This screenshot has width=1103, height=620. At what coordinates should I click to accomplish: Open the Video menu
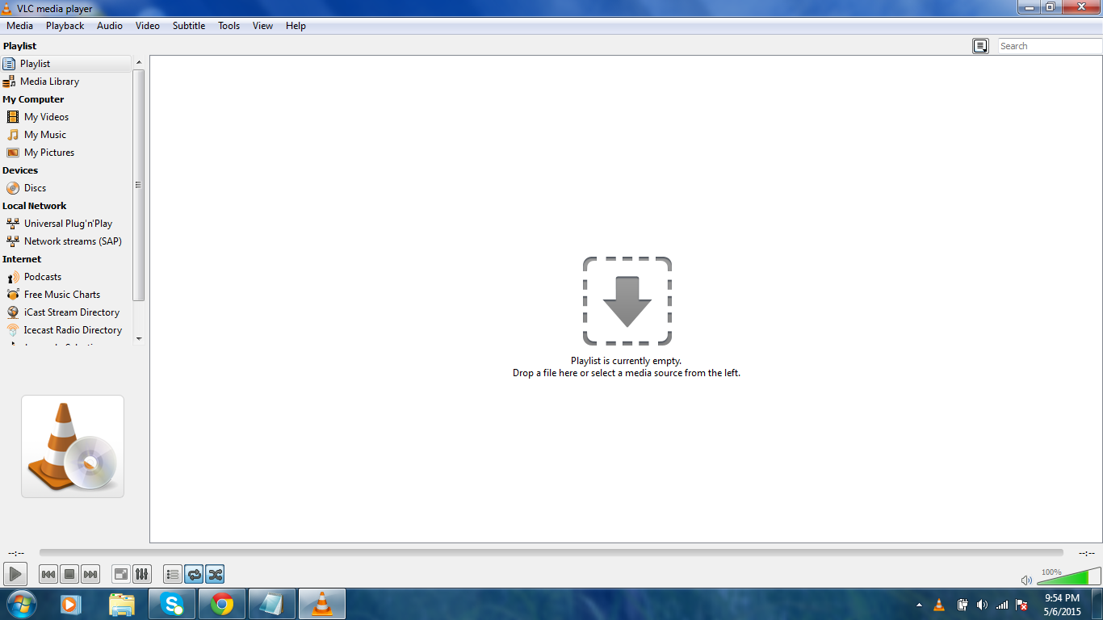tap(148, 26)
